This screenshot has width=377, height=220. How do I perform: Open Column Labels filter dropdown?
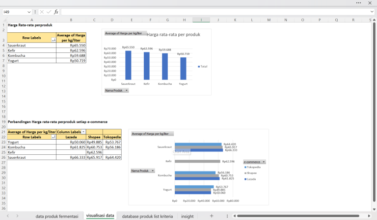pyautogui.click(x=83, y=132)
